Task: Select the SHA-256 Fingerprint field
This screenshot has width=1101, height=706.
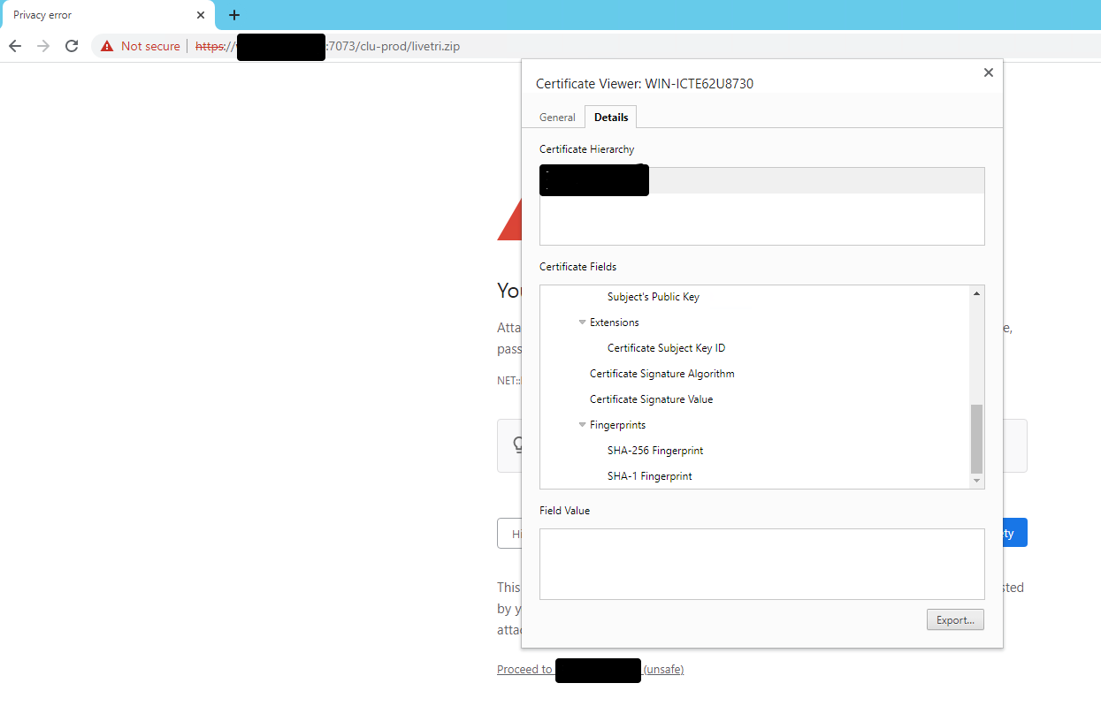Action: (x=654, y=450)
